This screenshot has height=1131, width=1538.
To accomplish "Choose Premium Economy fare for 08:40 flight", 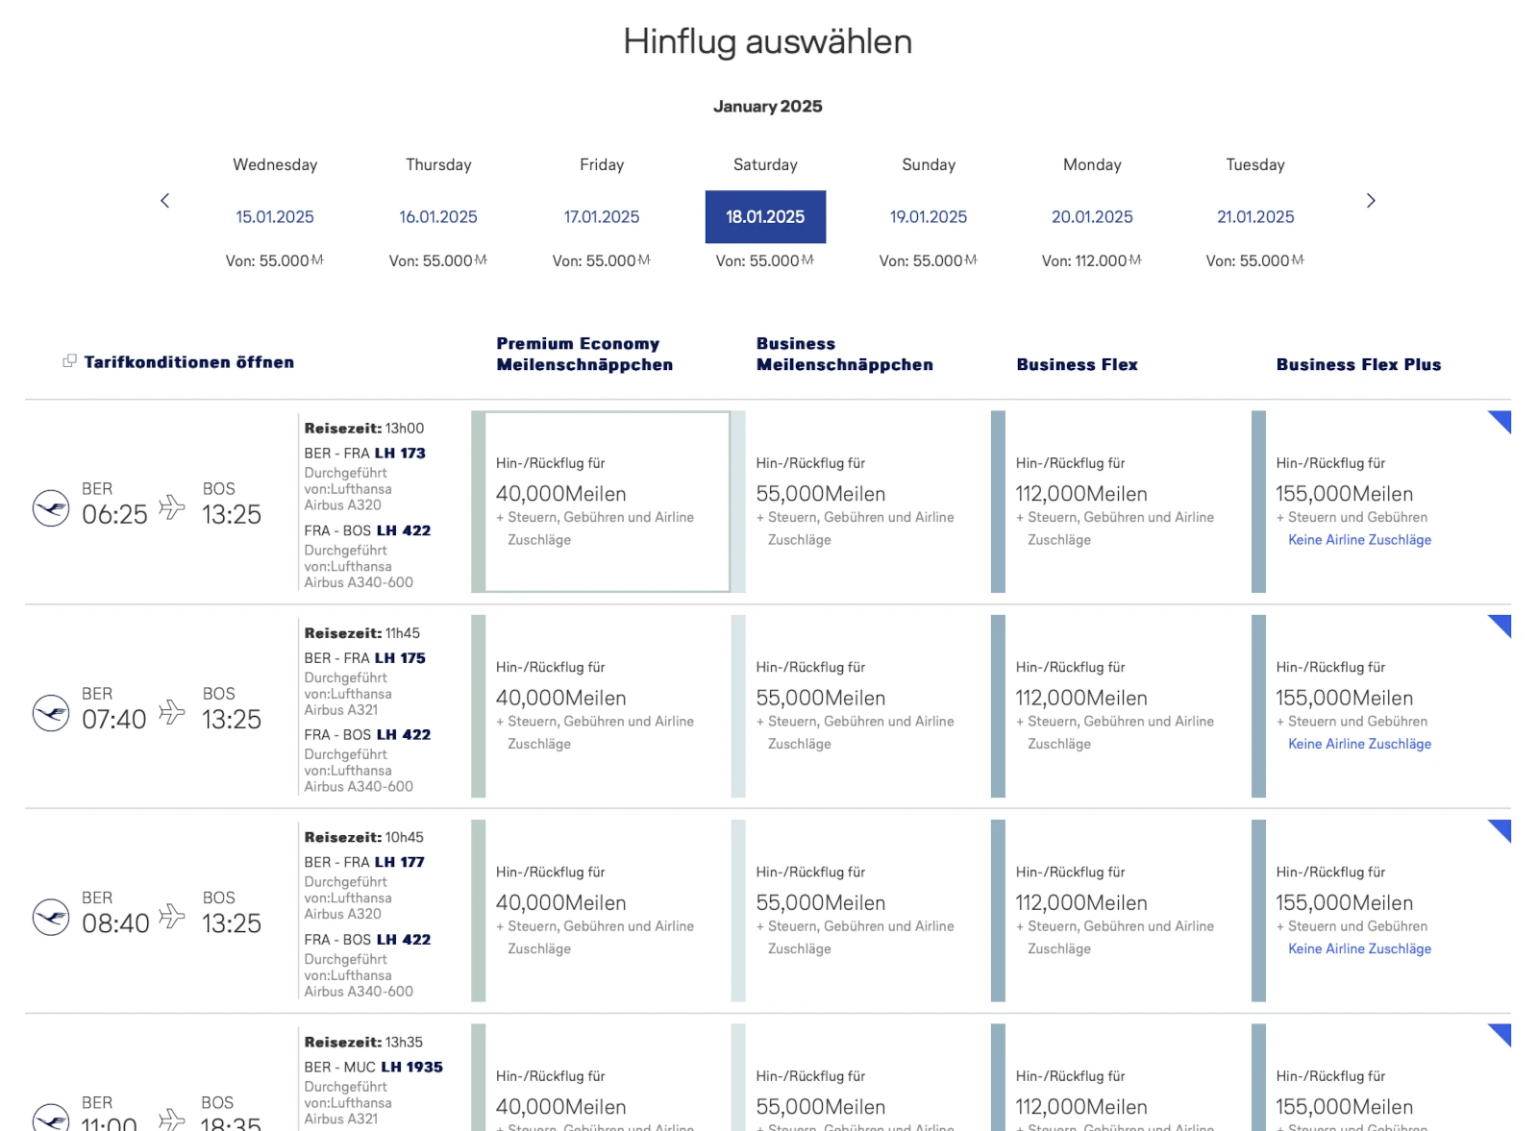I will click(601, 911).
